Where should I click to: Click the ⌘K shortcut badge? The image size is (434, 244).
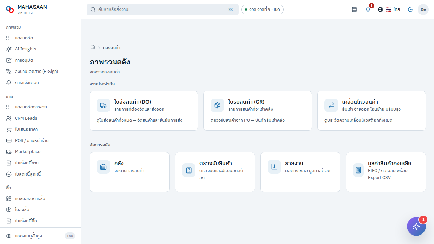coord(231,9)
